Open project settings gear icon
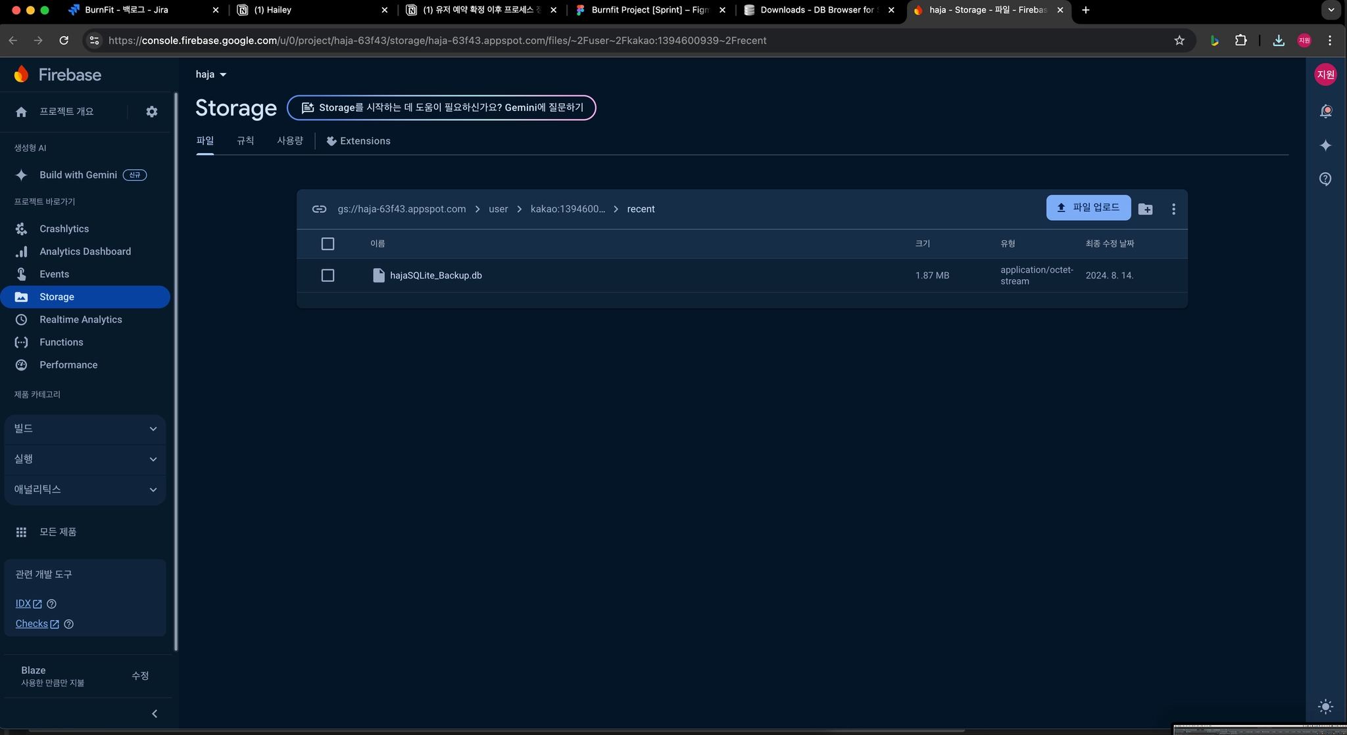The height and width of the screenshot is (735, 1347). point(152,112)
